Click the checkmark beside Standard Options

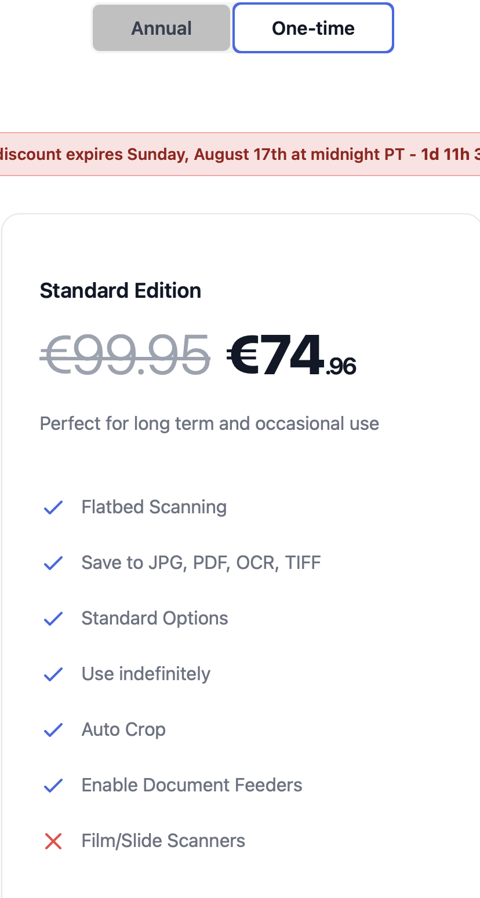coord(53,619)
